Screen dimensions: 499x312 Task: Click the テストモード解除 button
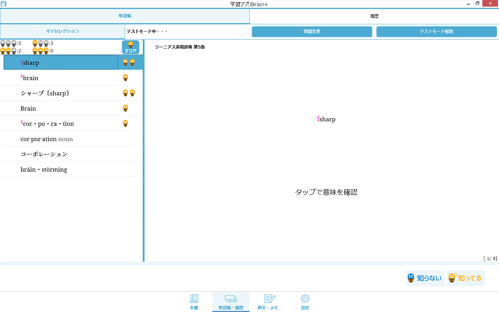[437, 32]
